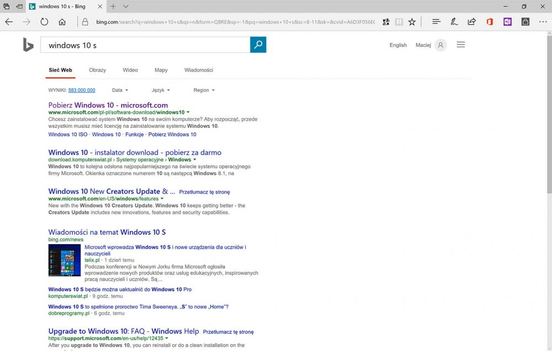The height and width of the screenshot is (351, 552).
Task: Click the Maciej account name
Action: 423,45
